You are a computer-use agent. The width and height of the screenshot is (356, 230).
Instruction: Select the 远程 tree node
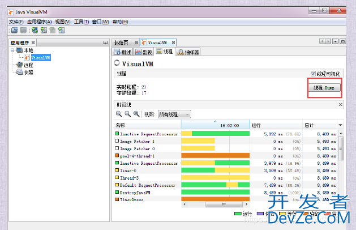coord(28,65)
